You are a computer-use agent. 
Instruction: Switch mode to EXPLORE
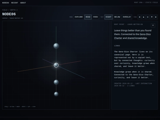[x=79, y=17]
